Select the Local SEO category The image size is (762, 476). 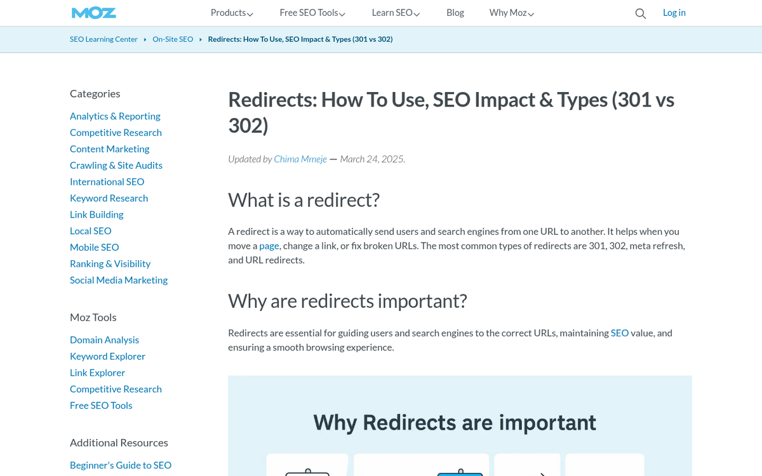(90, 230)
